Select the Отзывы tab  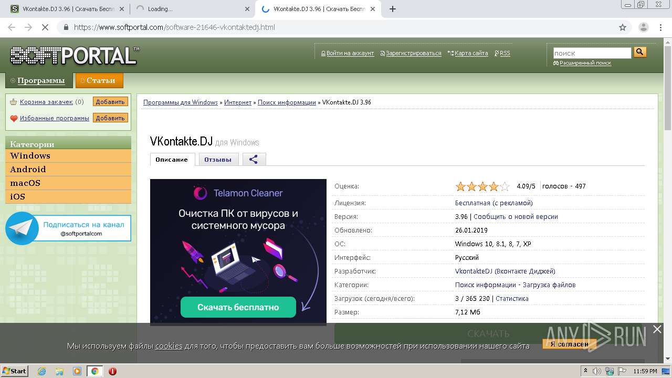(x=218, y=160)
